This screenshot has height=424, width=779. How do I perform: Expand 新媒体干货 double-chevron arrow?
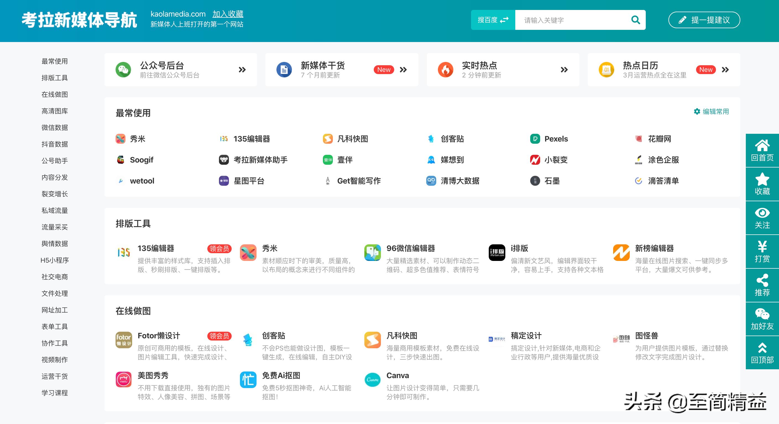click(x=403, y=70)
